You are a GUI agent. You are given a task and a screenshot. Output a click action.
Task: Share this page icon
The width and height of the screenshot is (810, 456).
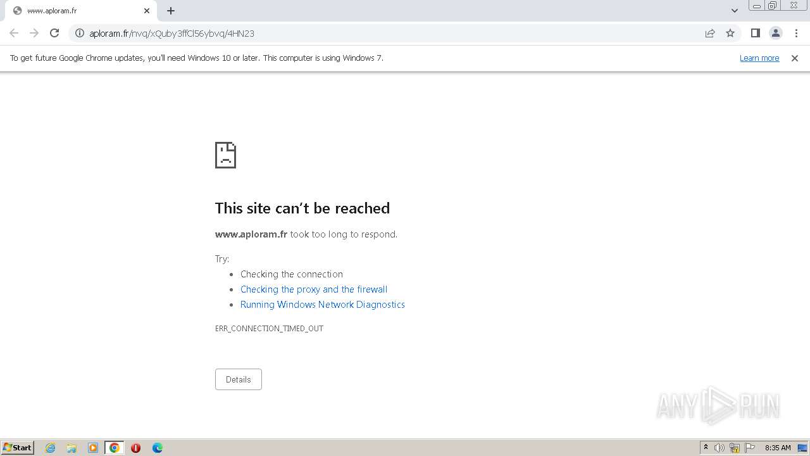pyautogui.click(x=710, y=33)
